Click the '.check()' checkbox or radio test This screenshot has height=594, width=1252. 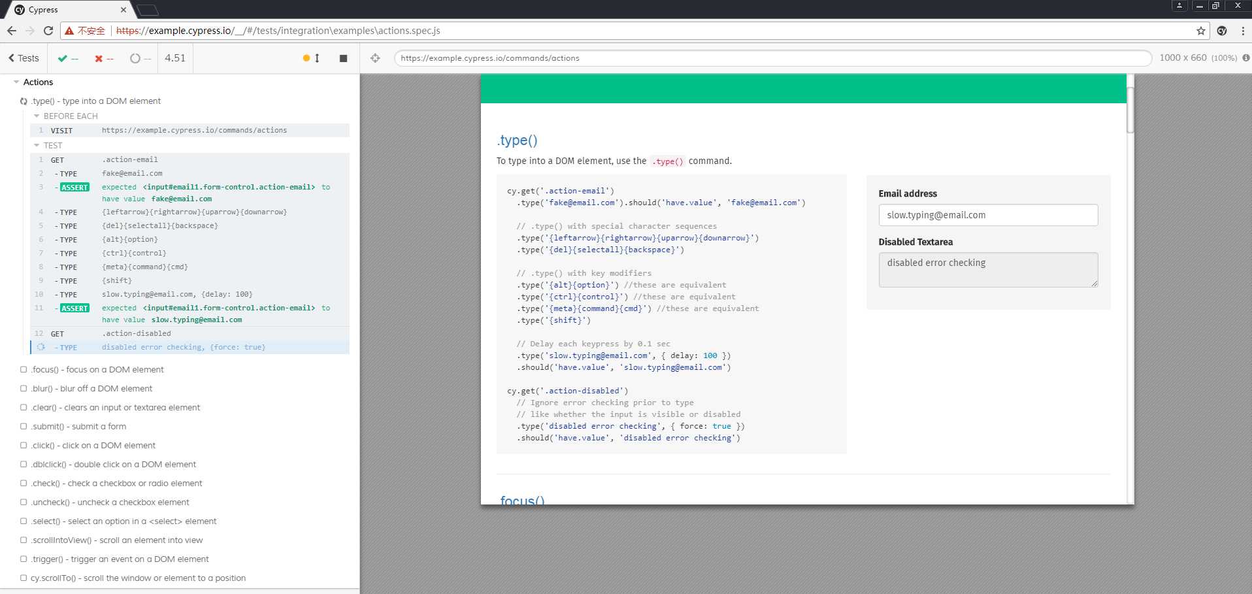click(x=116, y=483)
